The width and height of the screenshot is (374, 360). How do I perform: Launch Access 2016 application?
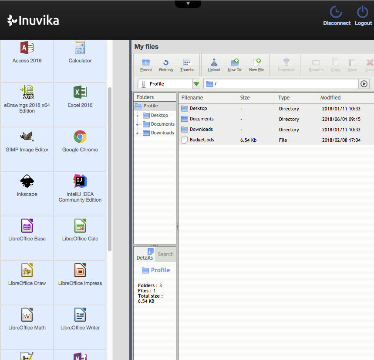(x=27, y=52)
